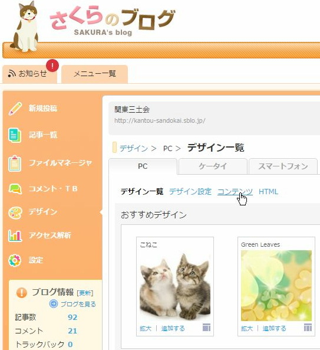Open the アクセス解析 bar chart icon
The height and width of the screenshot is (350, 320).
tap(15, 235)
